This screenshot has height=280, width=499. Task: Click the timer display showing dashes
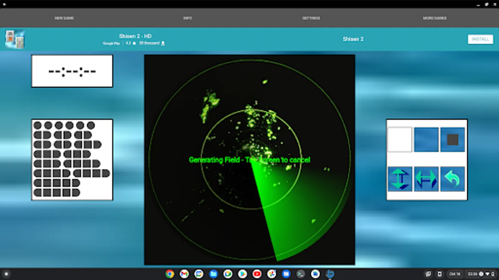pos(72,71)
